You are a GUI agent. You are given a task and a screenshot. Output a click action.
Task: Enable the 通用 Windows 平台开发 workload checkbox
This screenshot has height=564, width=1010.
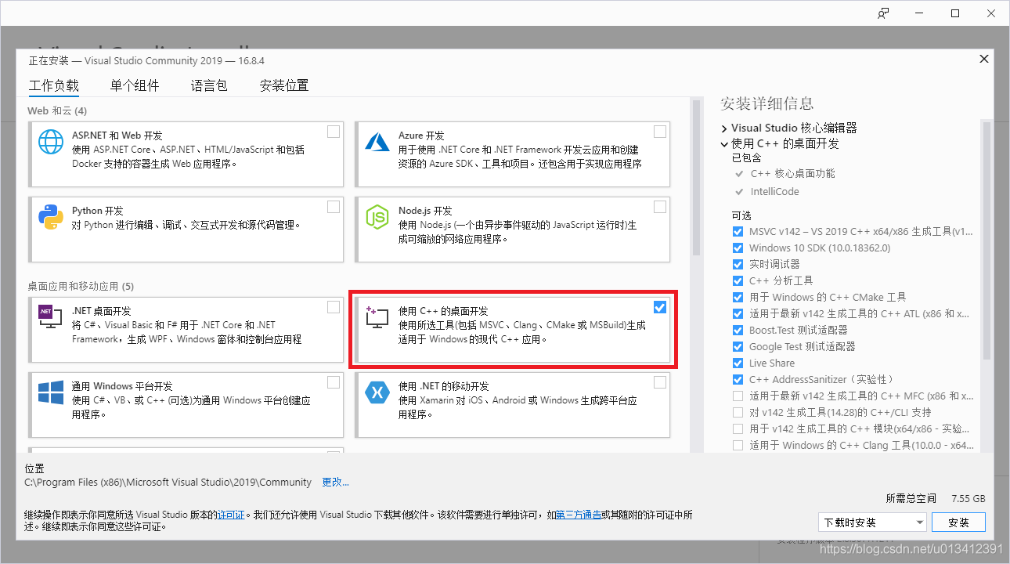coord(334,382)
